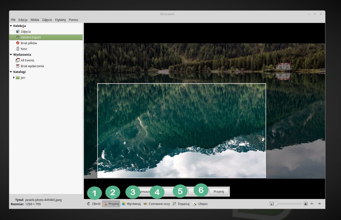This screenshot has width=341, height=220.
Task: Click the zoom-out icon beside slider
Action: coord(271,204)
